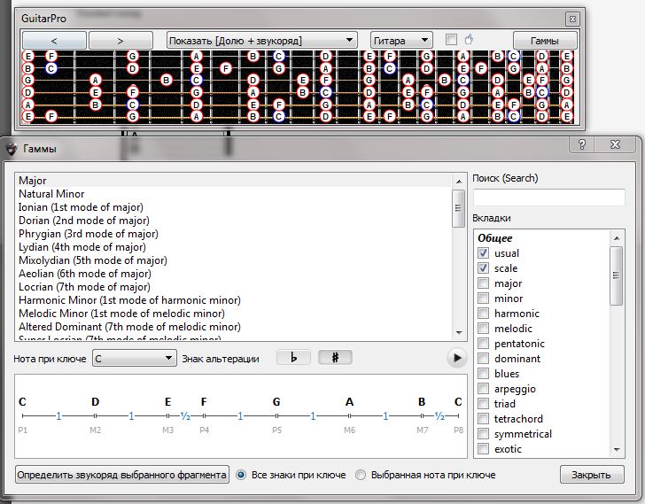Image resolution: width=645 pixels, height=504 pixels.
Task: Click the help question mark in the Гаммы dialog
Action: pyautogui.click(x=581, y=144)
